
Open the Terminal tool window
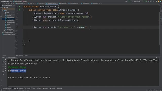pyautogui.click(x=53, y=88)
